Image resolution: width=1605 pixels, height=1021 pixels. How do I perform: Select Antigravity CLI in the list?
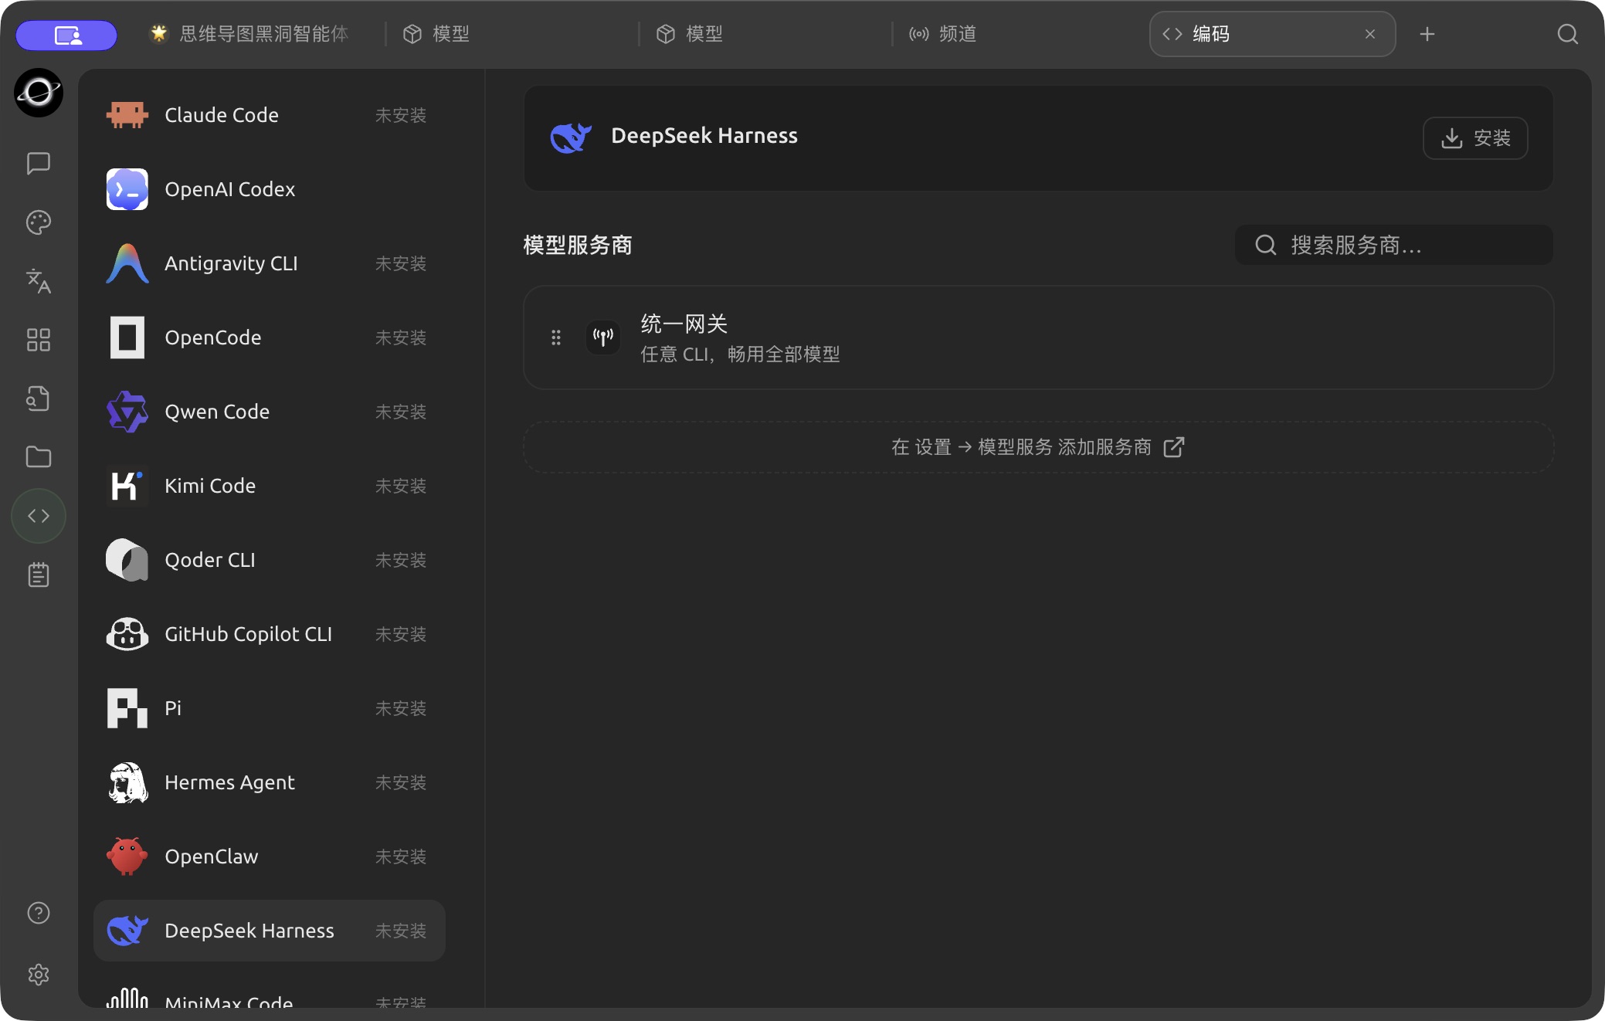269,263
